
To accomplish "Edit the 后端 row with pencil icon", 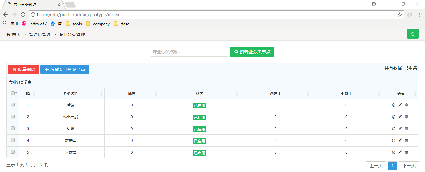I will 400,105.
